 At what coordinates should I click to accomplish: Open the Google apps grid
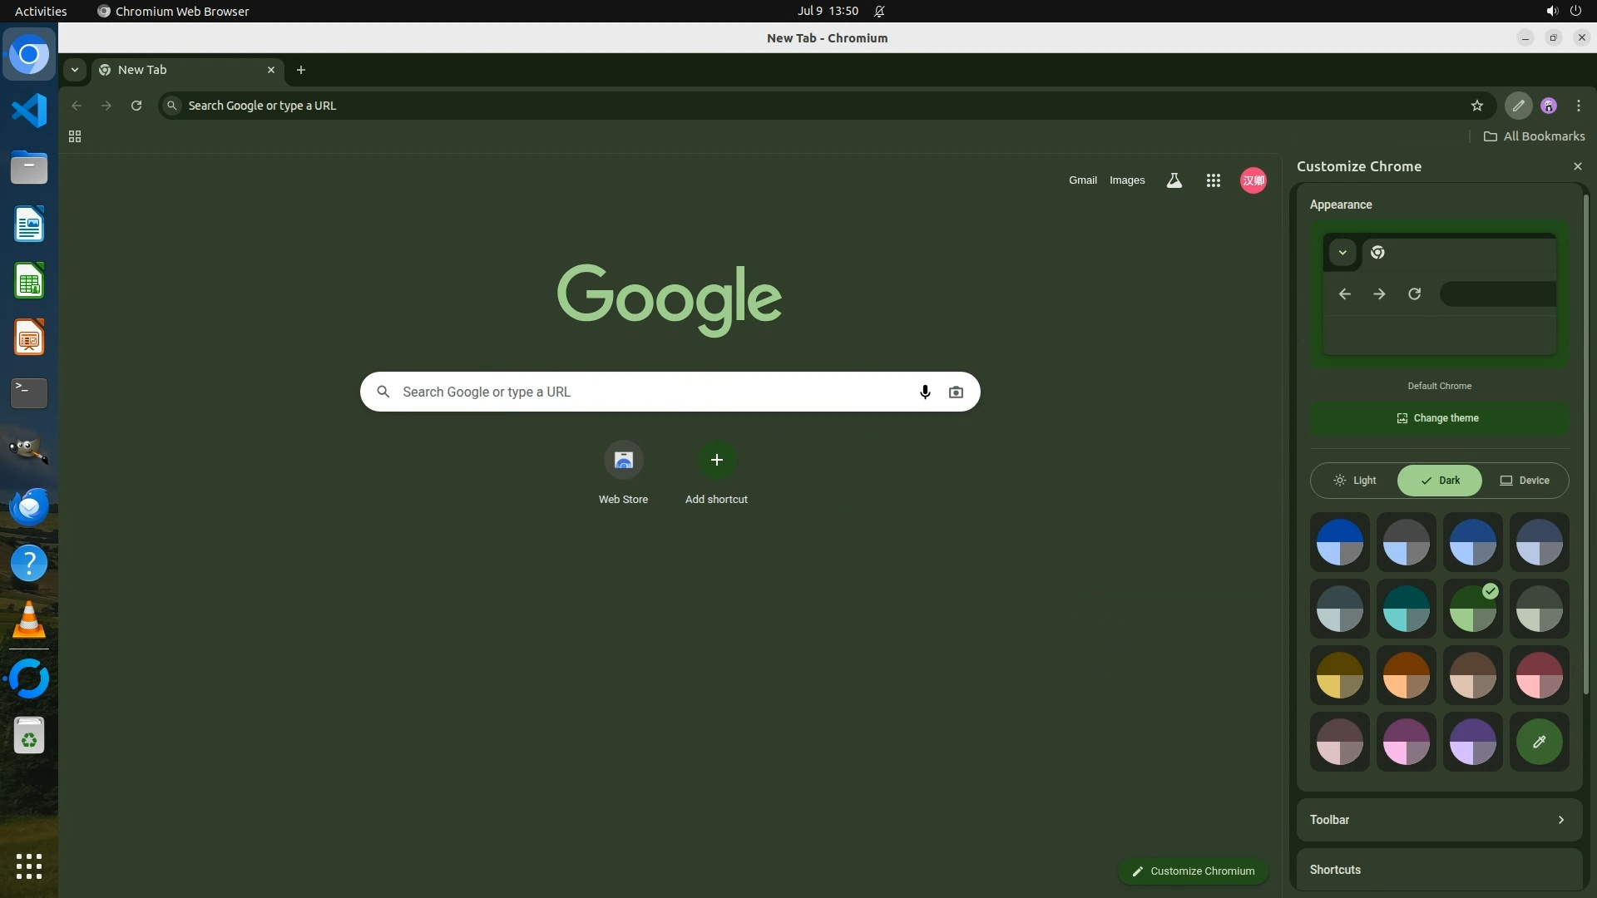click(1213, 180)
